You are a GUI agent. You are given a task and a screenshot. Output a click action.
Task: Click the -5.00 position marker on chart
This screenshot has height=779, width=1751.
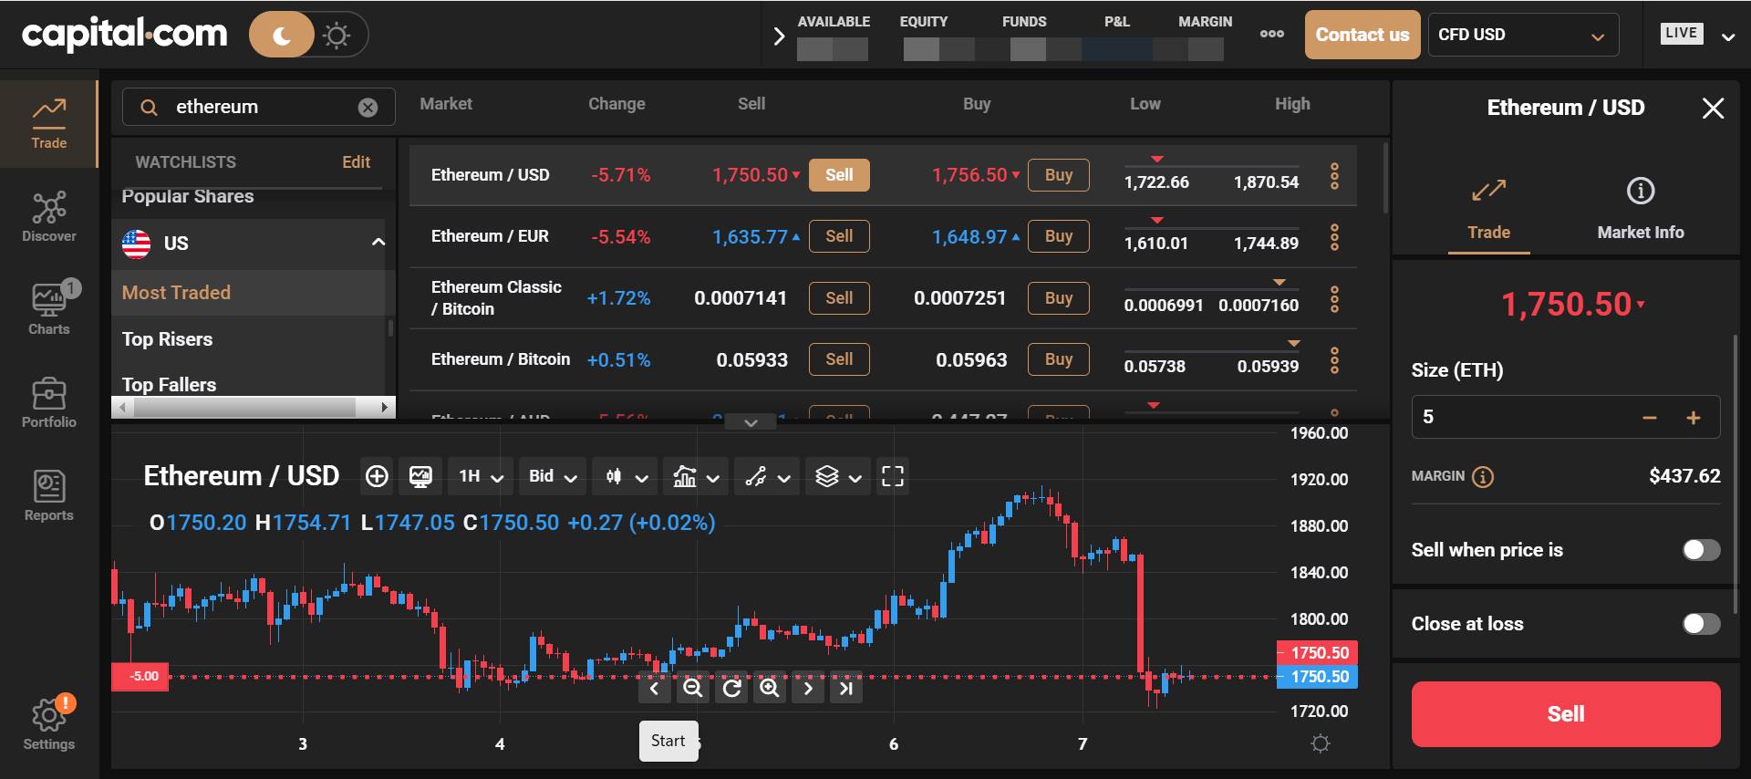pyautogui.click(x=140, y=677)
